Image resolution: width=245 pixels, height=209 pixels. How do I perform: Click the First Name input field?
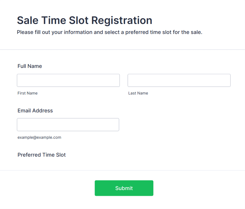(68, 80)
